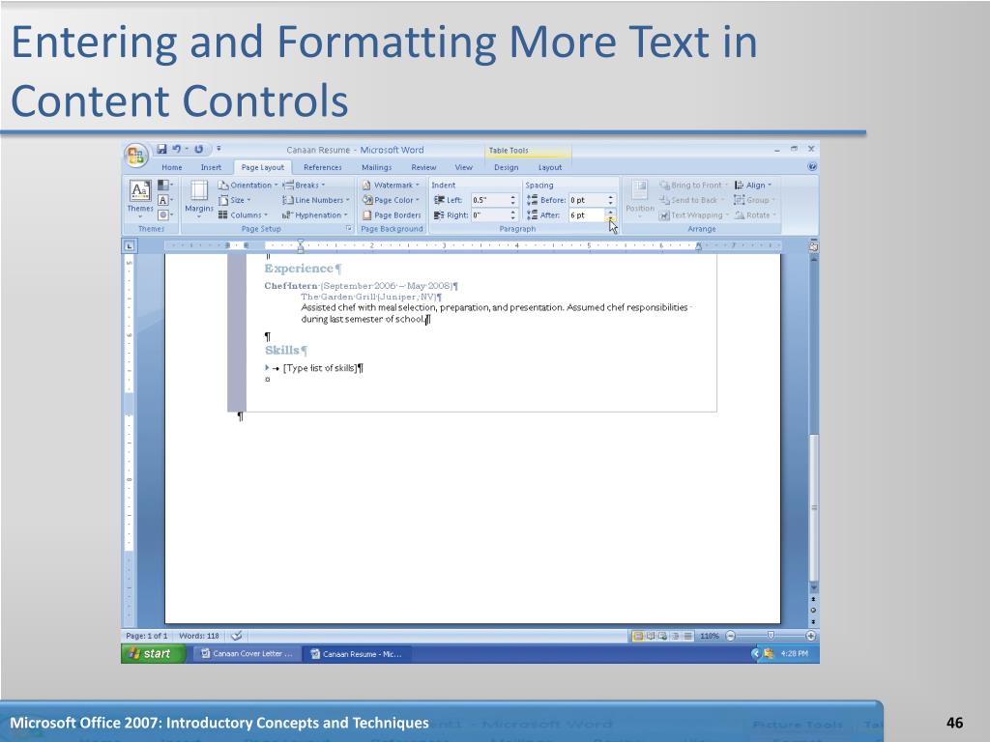
Task: Open Theme Fonts dropdown
Action: coord(164,200)
